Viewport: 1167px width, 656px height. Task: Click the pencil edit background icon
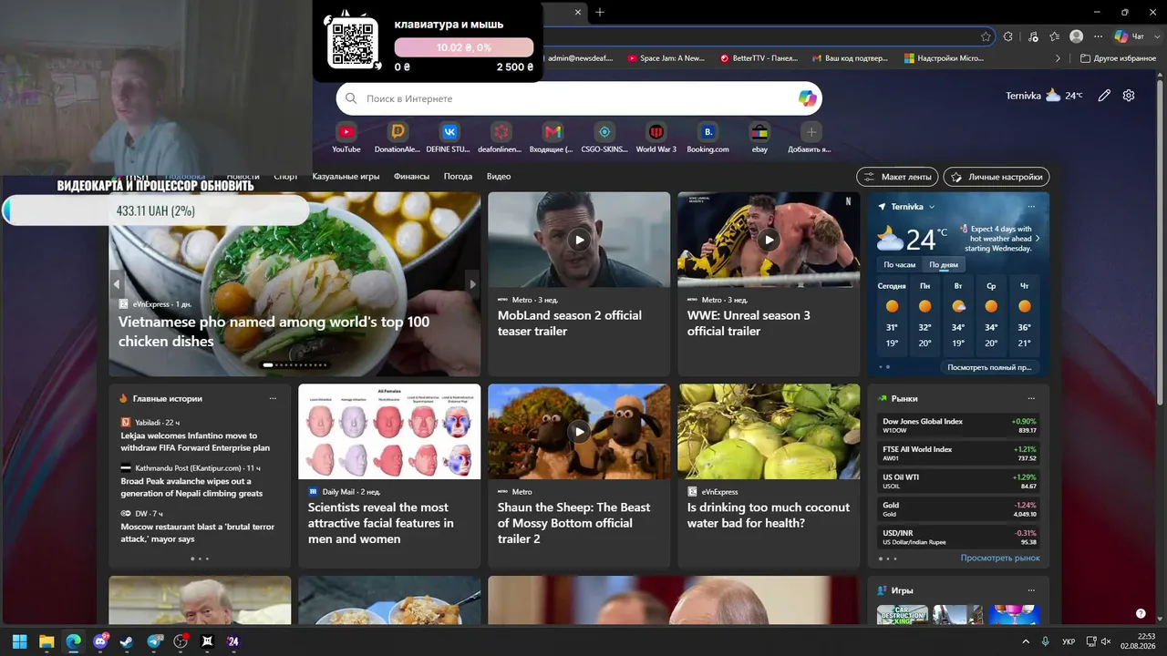pos(1104,96)
